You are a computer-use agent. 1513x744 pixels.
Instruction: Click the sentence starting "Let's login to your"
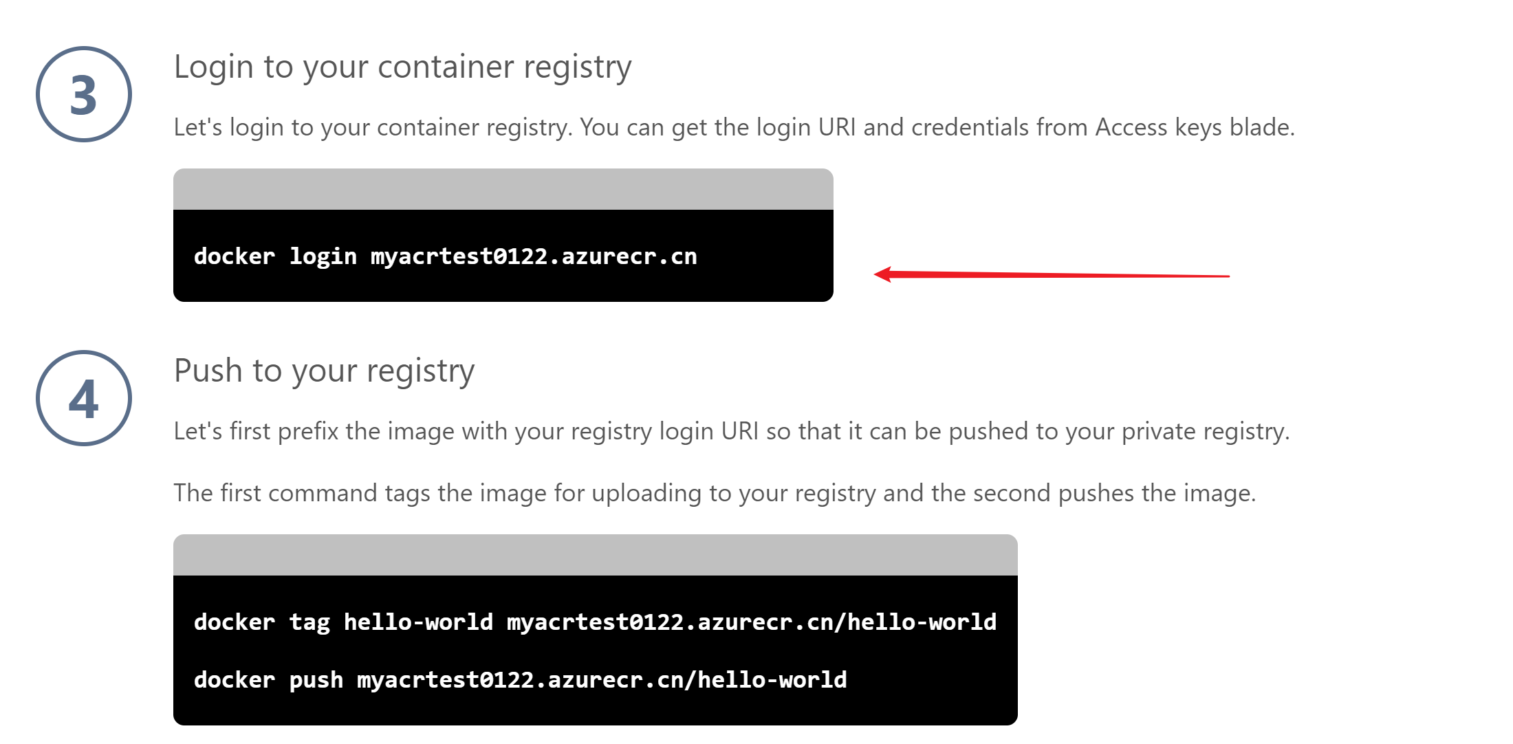coord(734,127)
